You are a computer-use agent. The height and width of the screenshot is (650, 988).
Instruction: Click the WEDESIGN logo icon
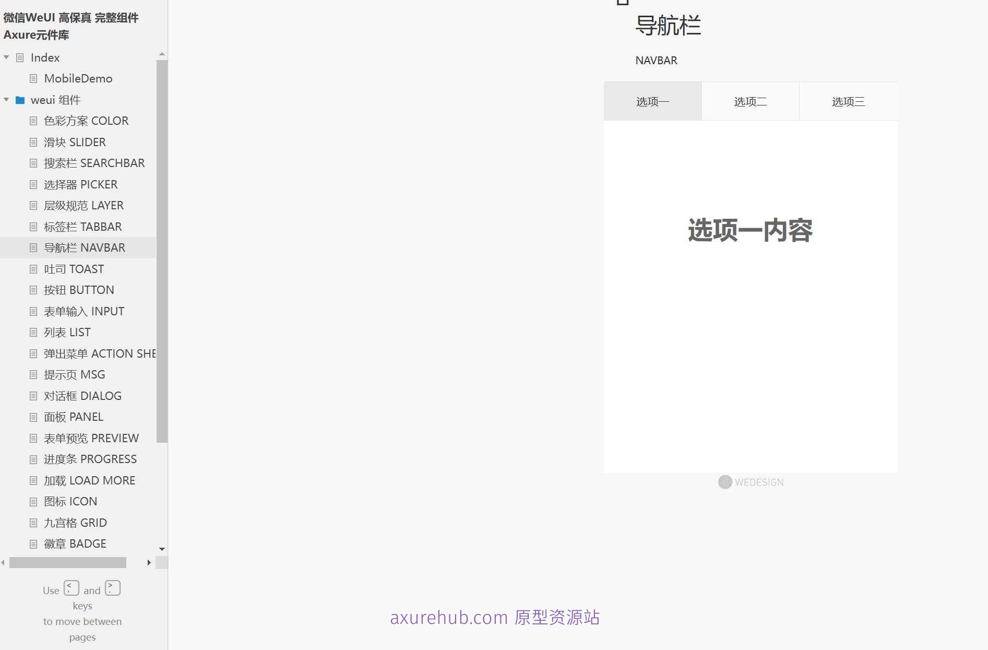pos(724,482)
